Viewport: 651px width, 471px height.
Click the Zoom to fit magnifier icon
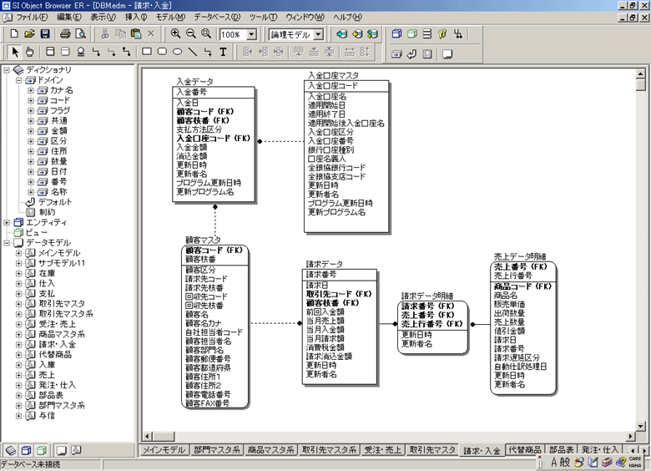click(206, 33)
